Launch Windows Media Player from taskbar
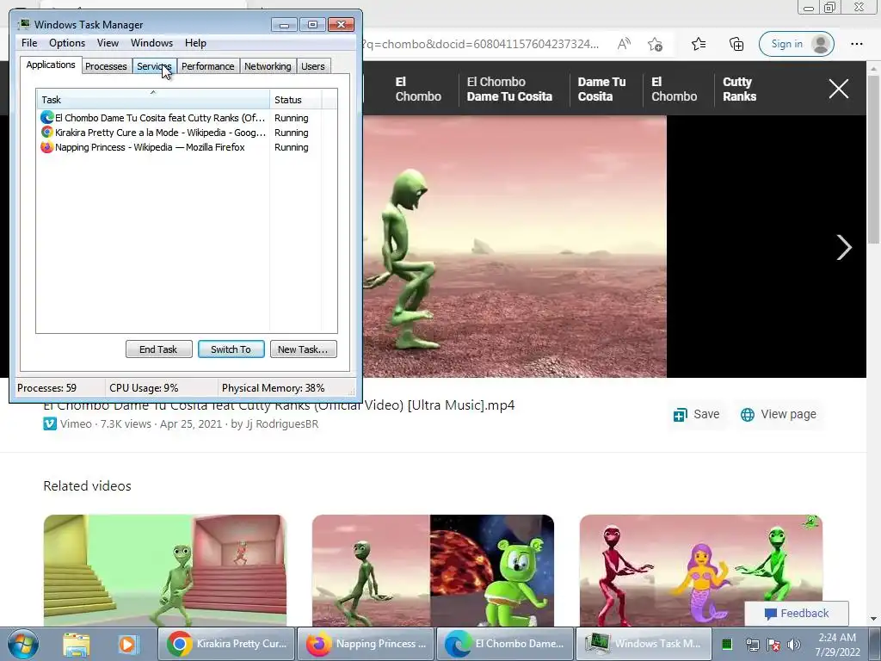Image resolution: width=881 pixels, height=661 pixels. tap(127, 644)
